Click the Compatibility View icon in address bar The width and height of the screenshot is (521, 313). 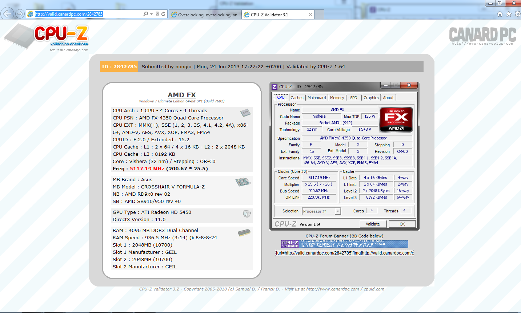[157, 14]
